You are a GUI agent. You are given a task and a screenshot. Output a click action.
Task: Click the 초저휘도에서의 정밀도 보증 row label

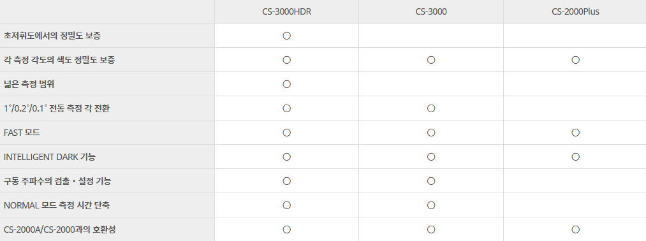tap(52, 36)
